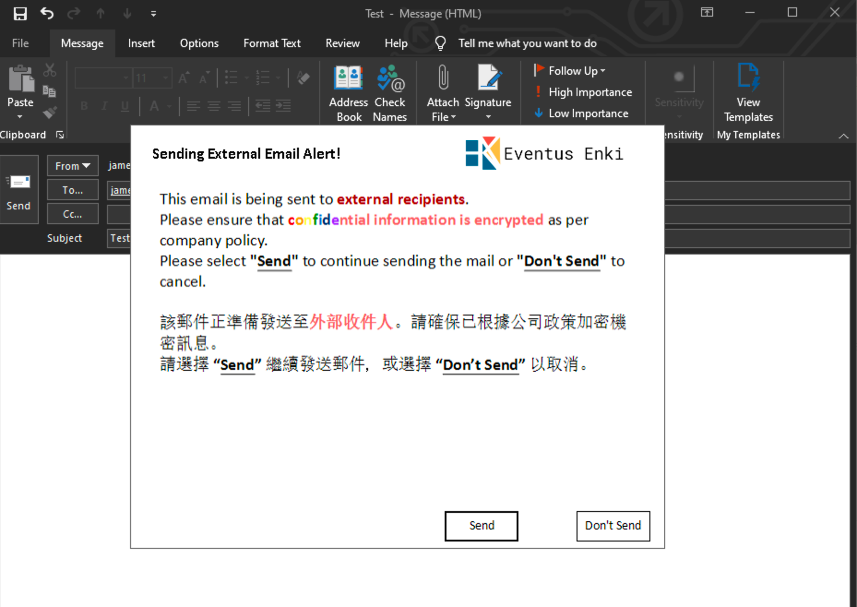This screenshot has width=857, height=607.
Task: Open the Address Book
Action: click(x=349, y=94)
